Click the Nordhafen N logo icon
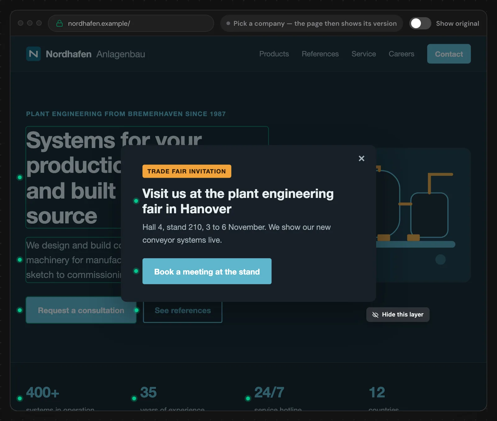 tap(34, 54)
